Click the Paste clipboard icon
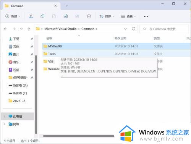The image size is (191, 144). (x=54, y=16)
